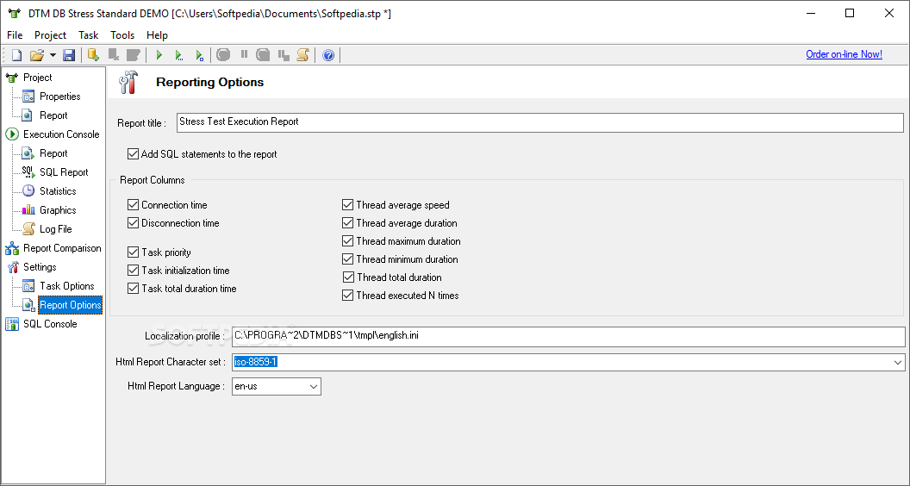Open the Statistics tree item

coord(58,191)
